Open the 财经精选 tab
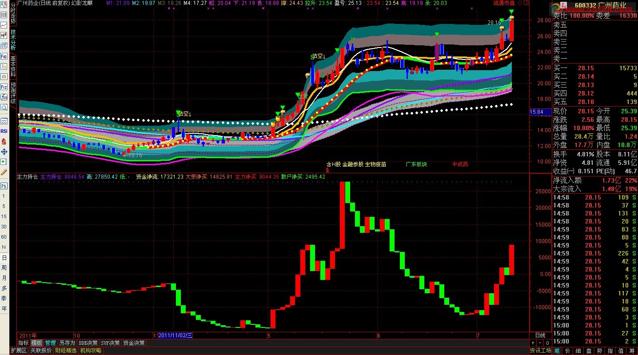This screenshot has height=355, width=638. 66,351
